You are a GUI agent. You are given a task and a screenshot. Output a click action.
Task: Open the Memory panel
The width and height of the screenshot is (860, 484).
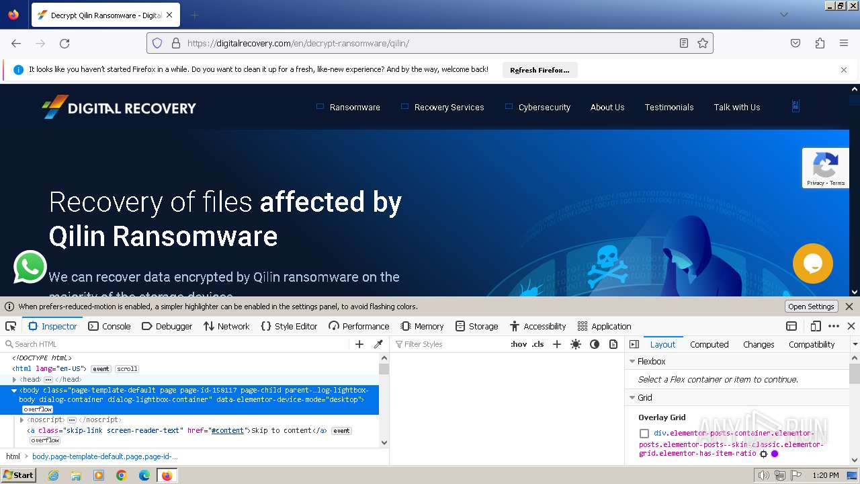tap(422, 326)
